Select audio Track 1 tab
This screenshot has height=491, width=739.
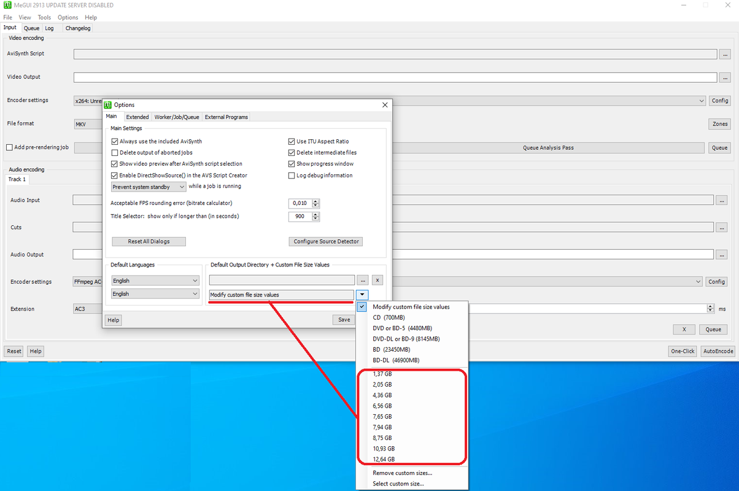click(x=17, y=179)
